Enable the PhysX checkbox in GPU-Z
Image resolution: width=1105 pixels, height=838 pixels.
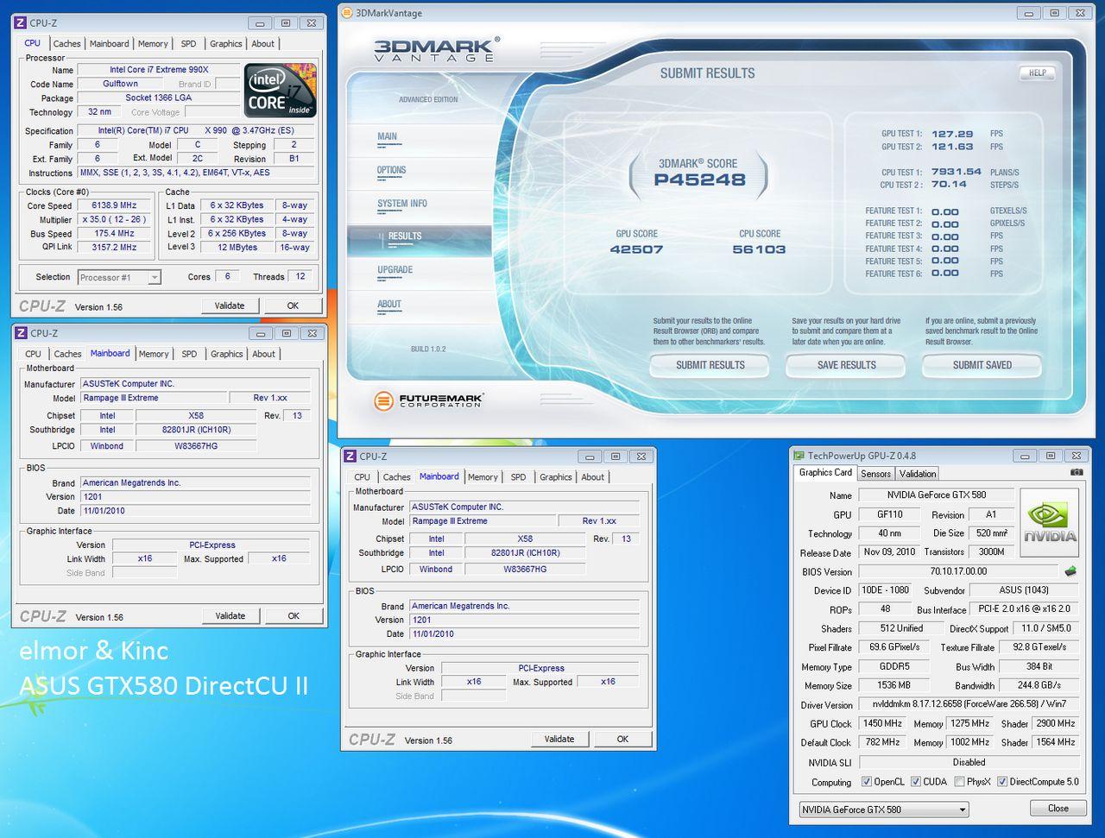[x=959, y=782]
